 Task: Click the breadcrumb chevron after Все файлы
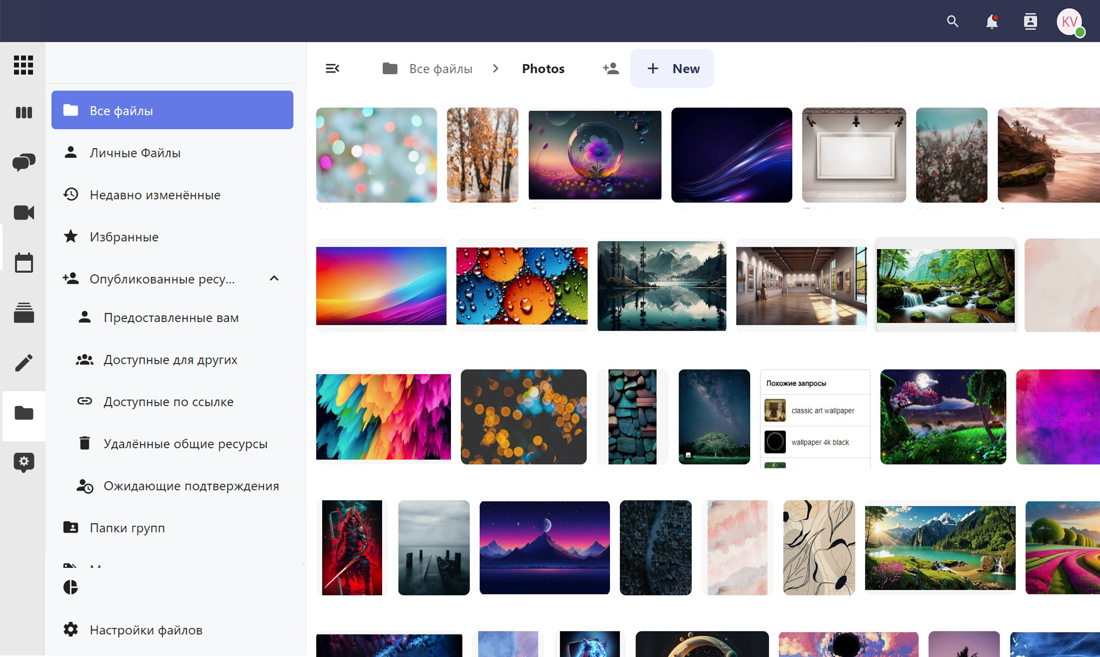pyautogui.click(x=495, y=69)
